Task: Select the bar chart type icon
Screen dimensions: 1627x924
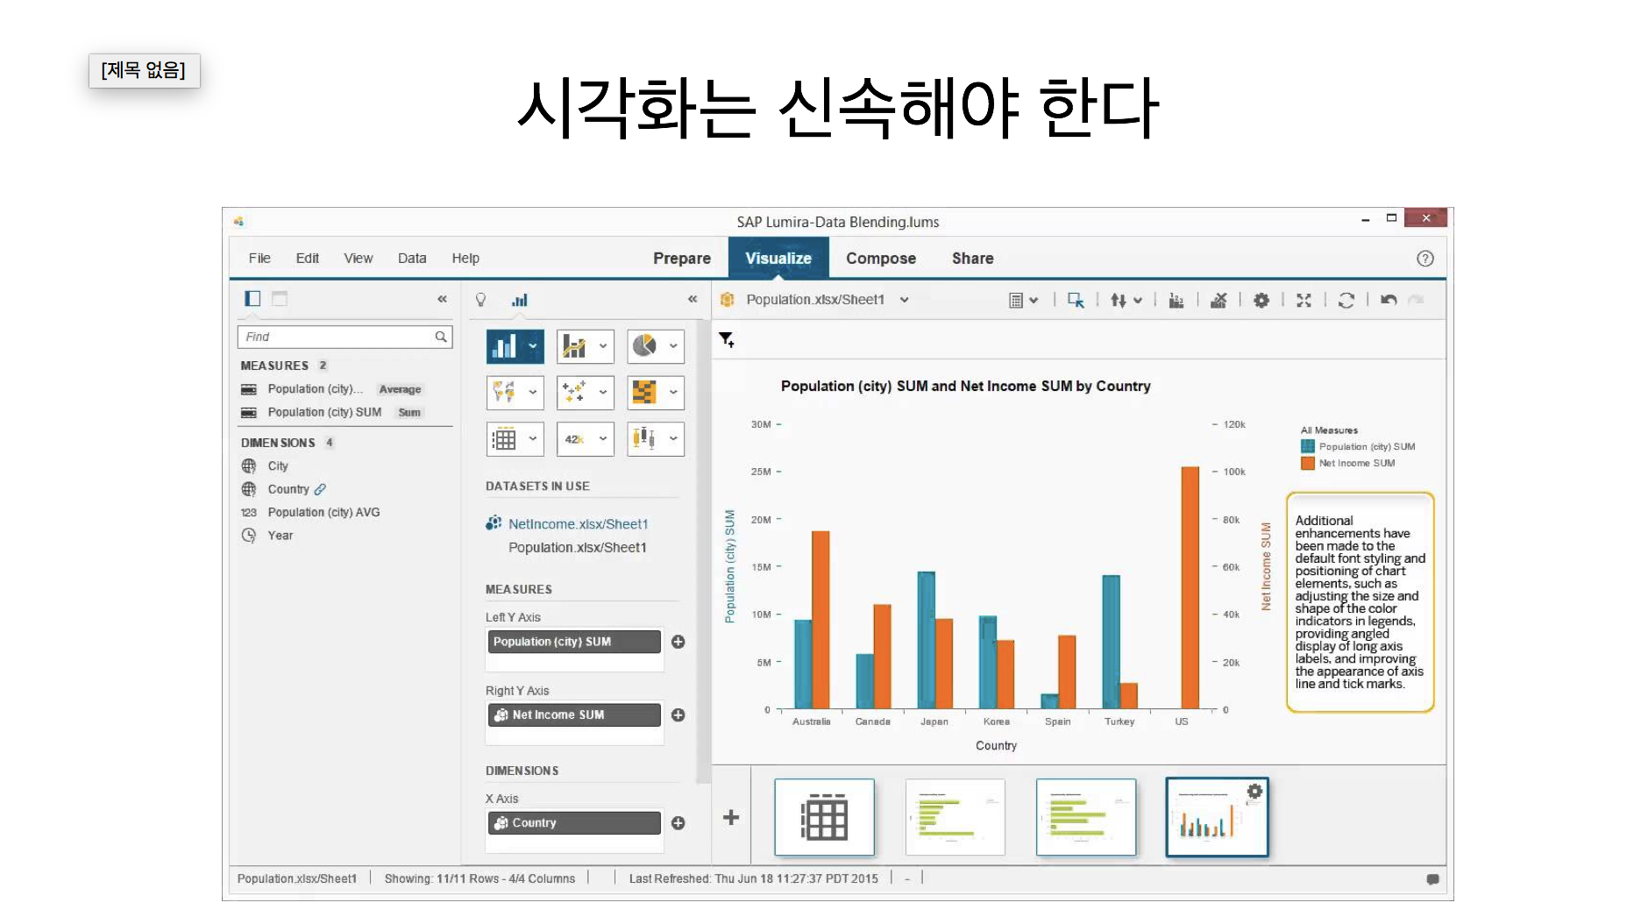Action: click(x=504, y=346)
